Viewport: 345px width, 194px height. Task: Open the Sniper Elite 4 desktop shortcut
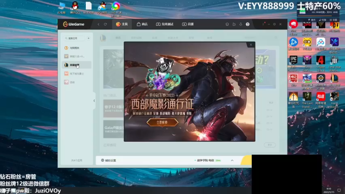(x=320, y=64)
